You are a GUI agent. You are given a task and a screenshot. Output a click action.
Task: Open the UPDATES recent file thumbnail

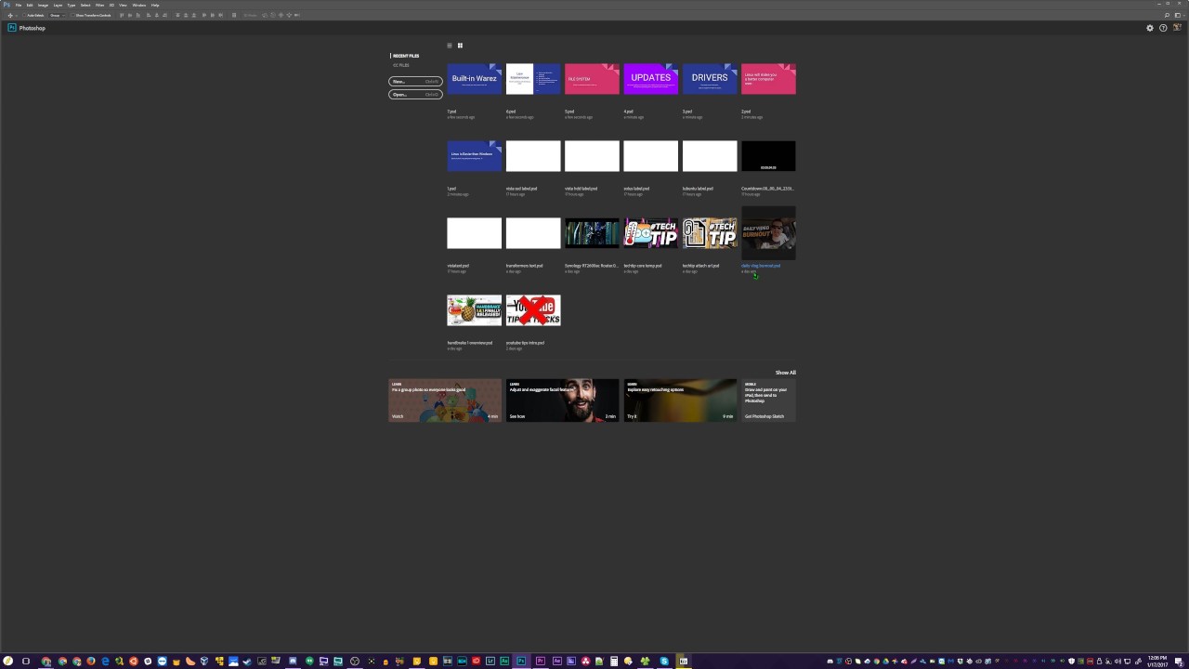650,79
